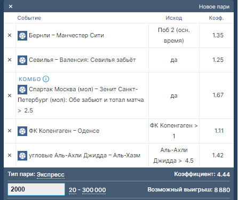The width and height of the screenshot is (238, 200).
Task: Remove the Спартак Москва – Зенит combo bet
Action: point(10,95)
